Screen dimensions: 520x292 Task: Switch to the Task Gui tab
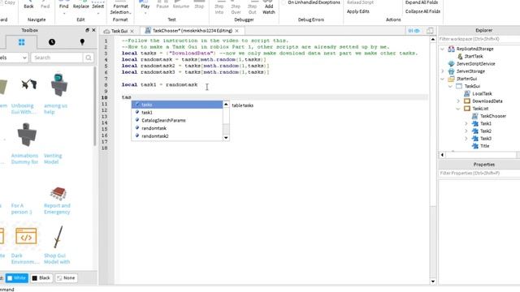(119, 31)
